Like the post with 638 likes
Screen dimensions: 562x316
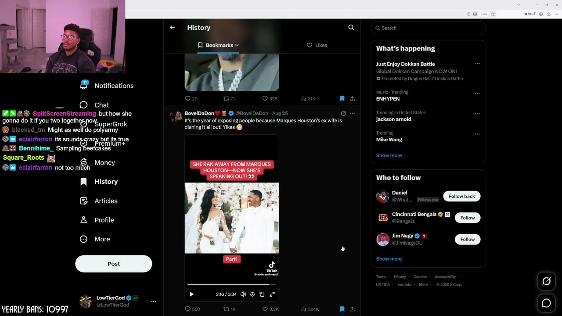[269, 99]
